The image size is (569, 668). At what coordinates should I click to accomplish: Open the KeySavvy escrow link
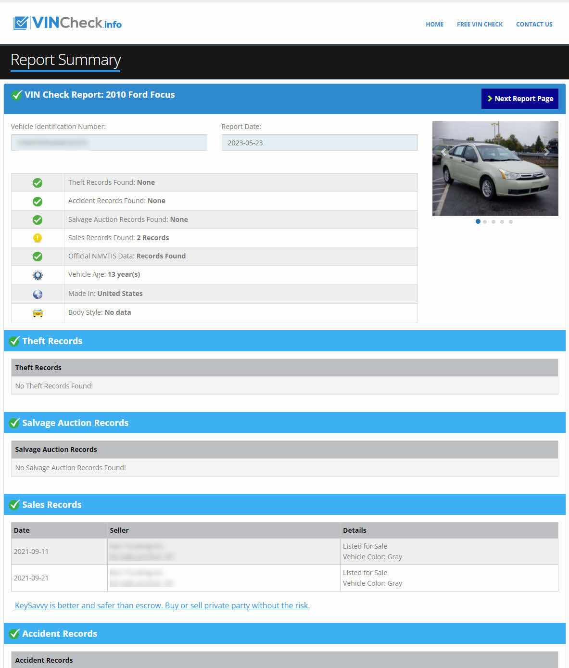pos(162,605)
